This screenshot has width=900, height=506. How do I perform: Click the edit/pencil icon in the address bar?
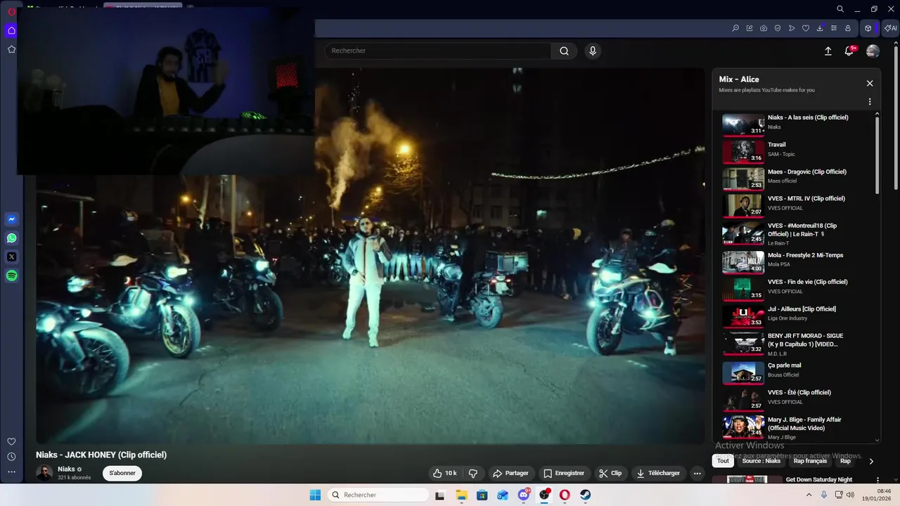click(x=750, y=28)
